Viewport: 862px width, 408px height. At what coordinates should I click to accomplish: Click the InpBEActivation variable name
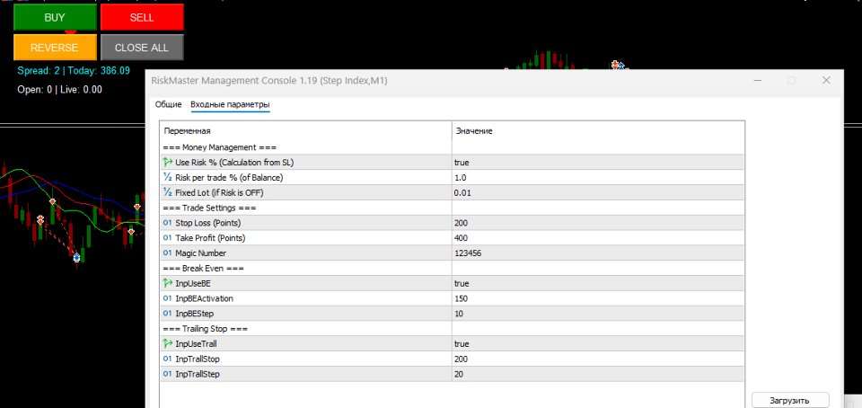tap(204, 298)
